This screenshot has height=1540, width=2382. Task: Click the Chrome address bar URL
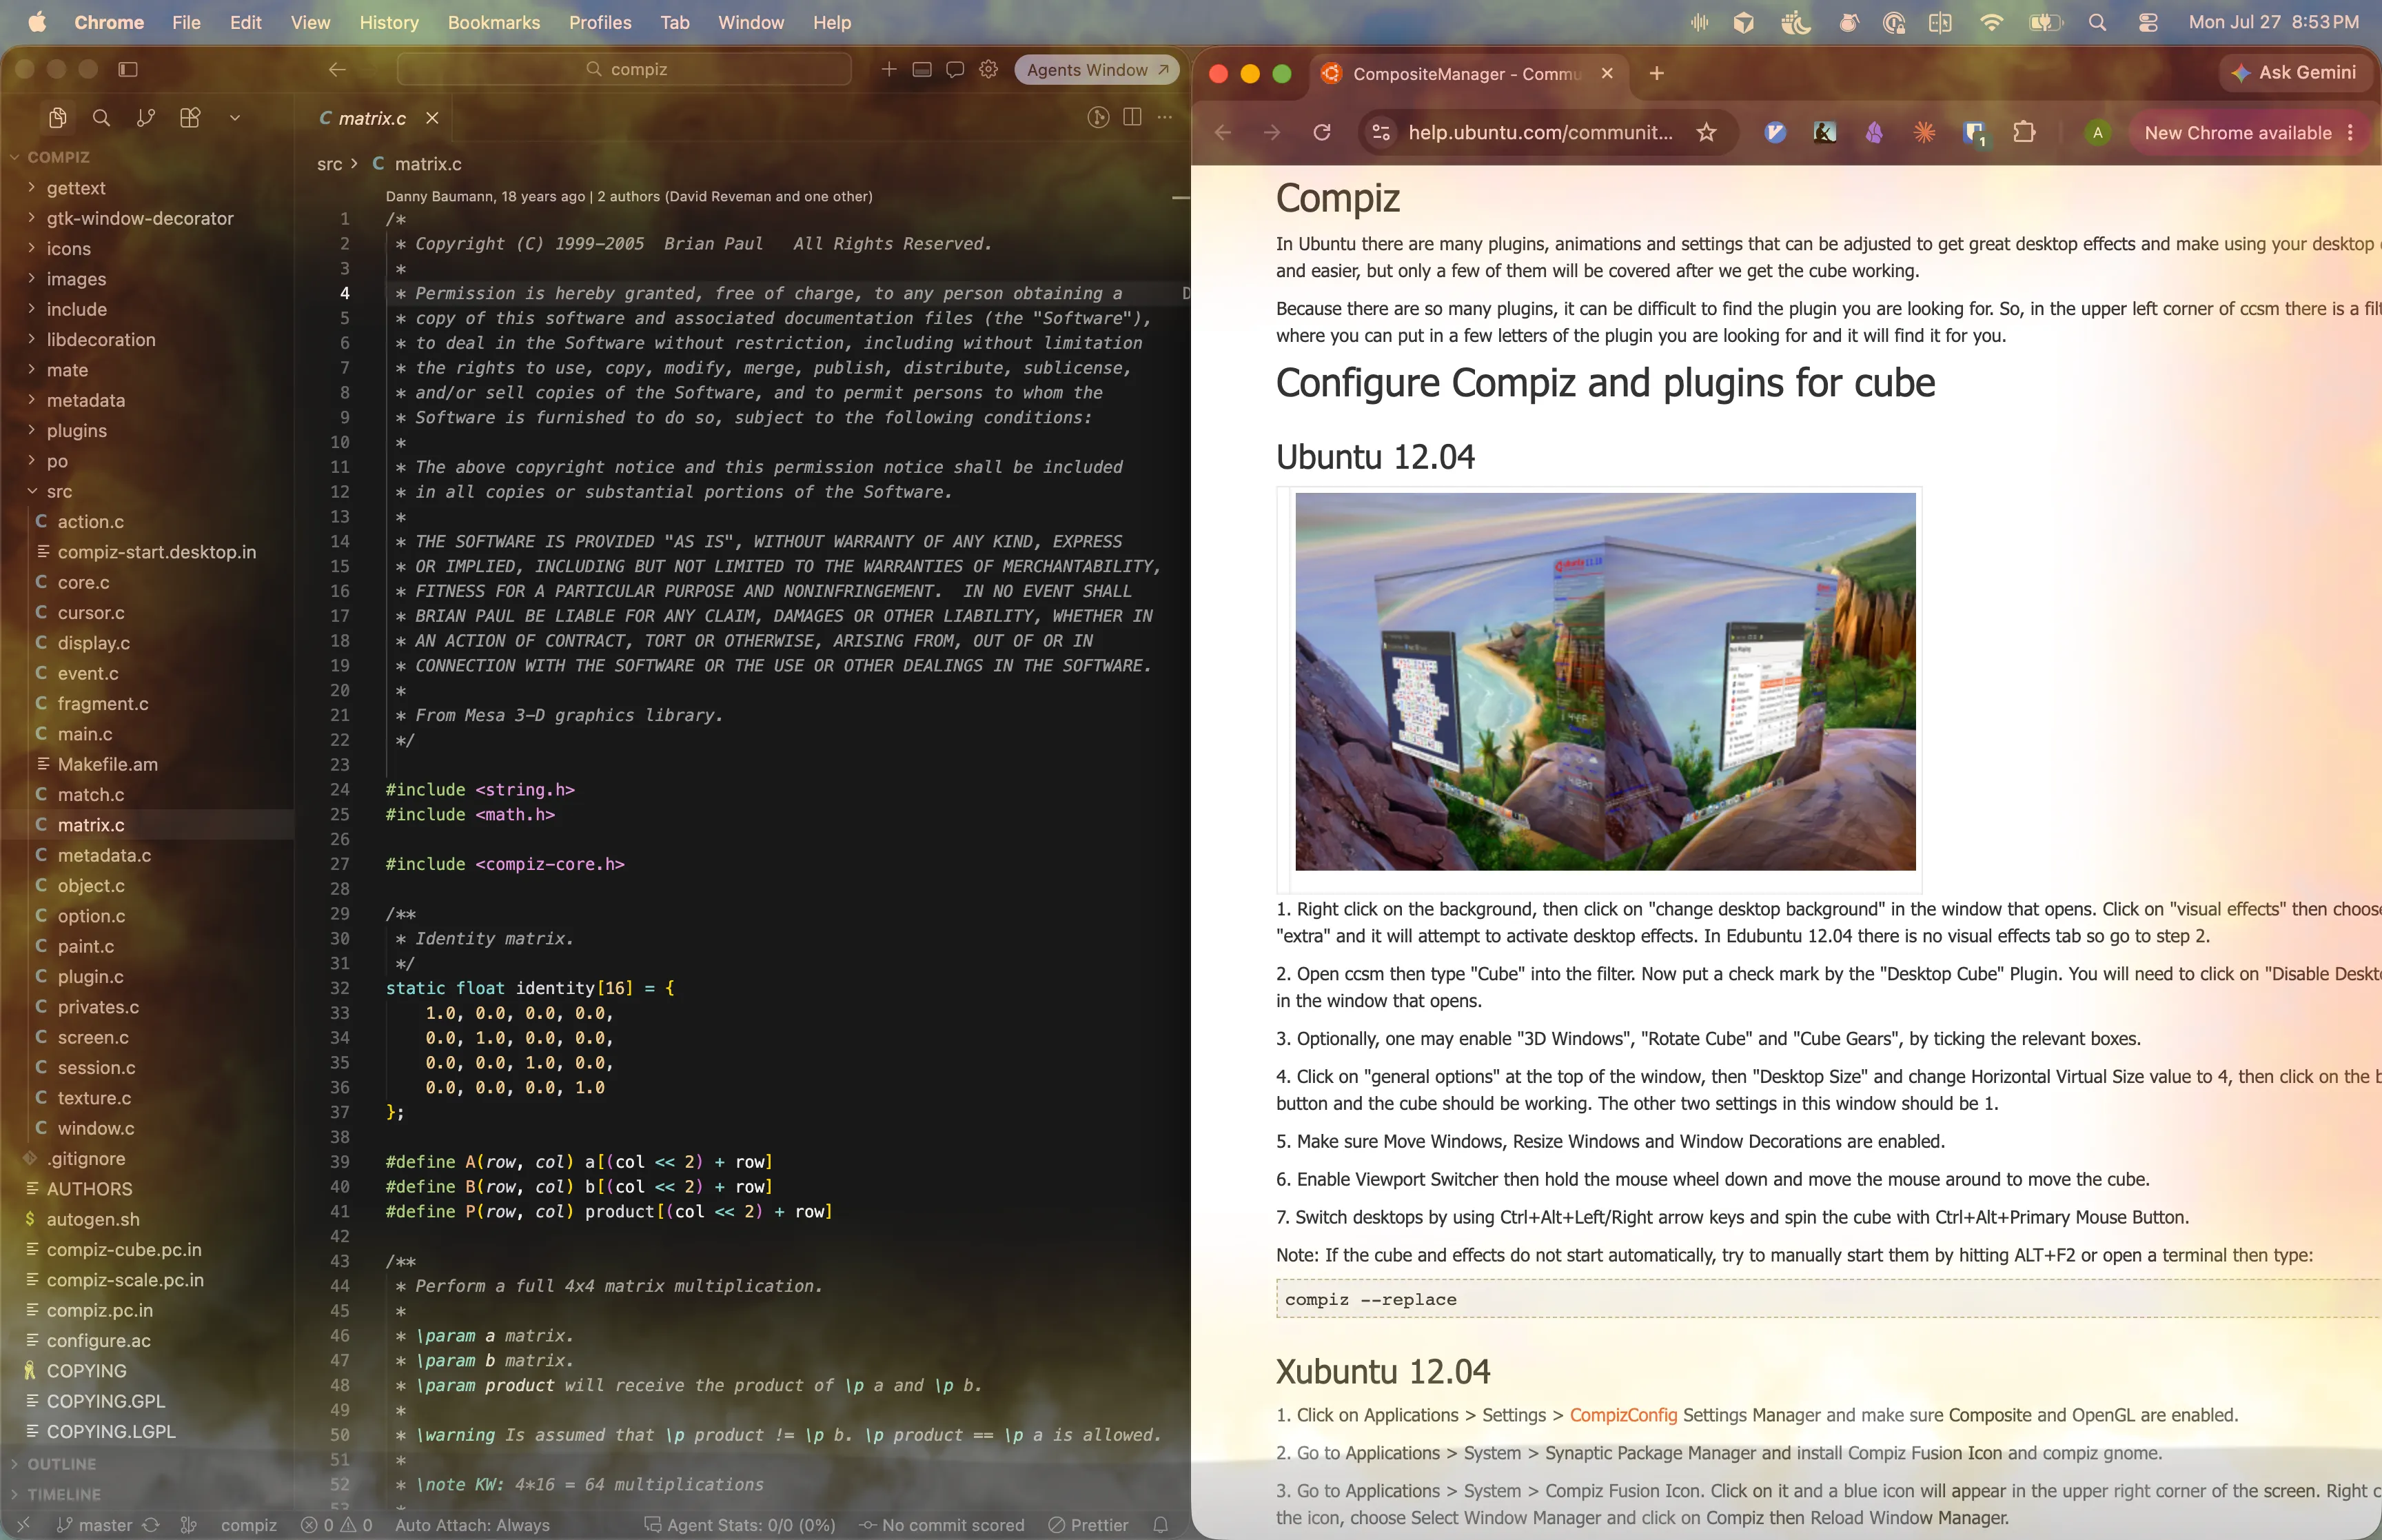[x=1540, y=132]
